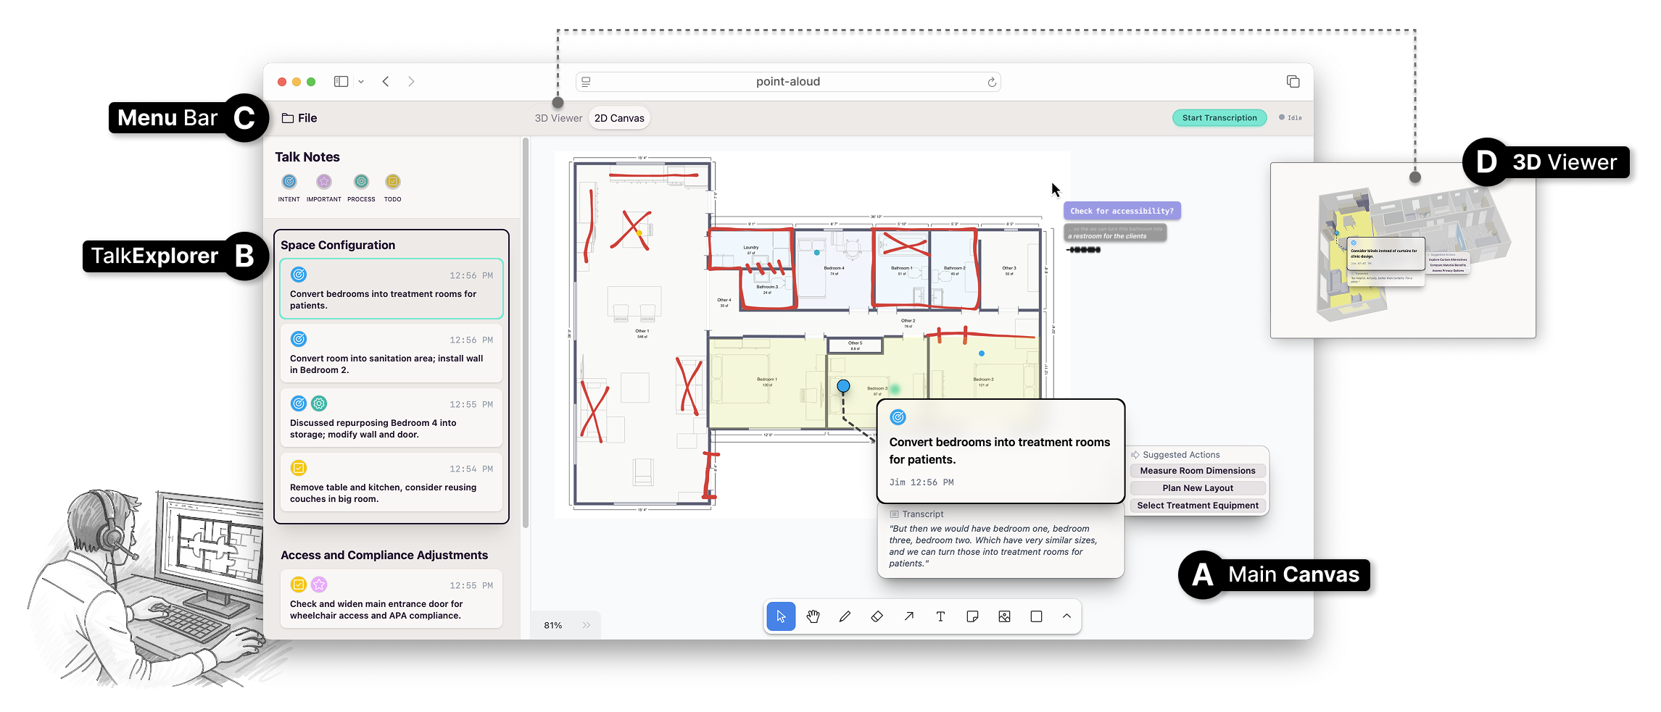
Task: Click the teal note dot in Bedroom 4
Action: pos(817,253)
